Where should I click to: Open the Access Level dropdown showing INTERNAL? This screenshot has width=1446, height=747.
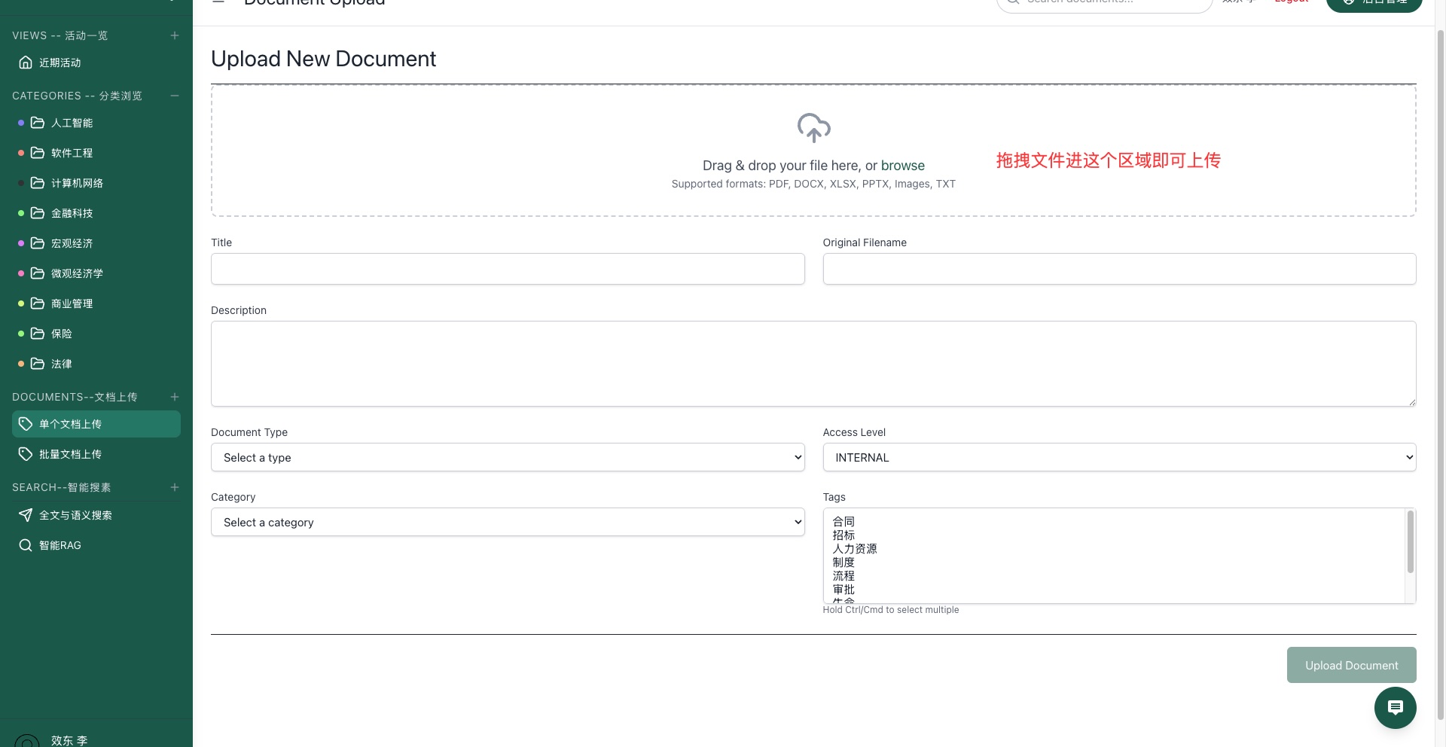pyautogui.click(x=1119, y=457)
